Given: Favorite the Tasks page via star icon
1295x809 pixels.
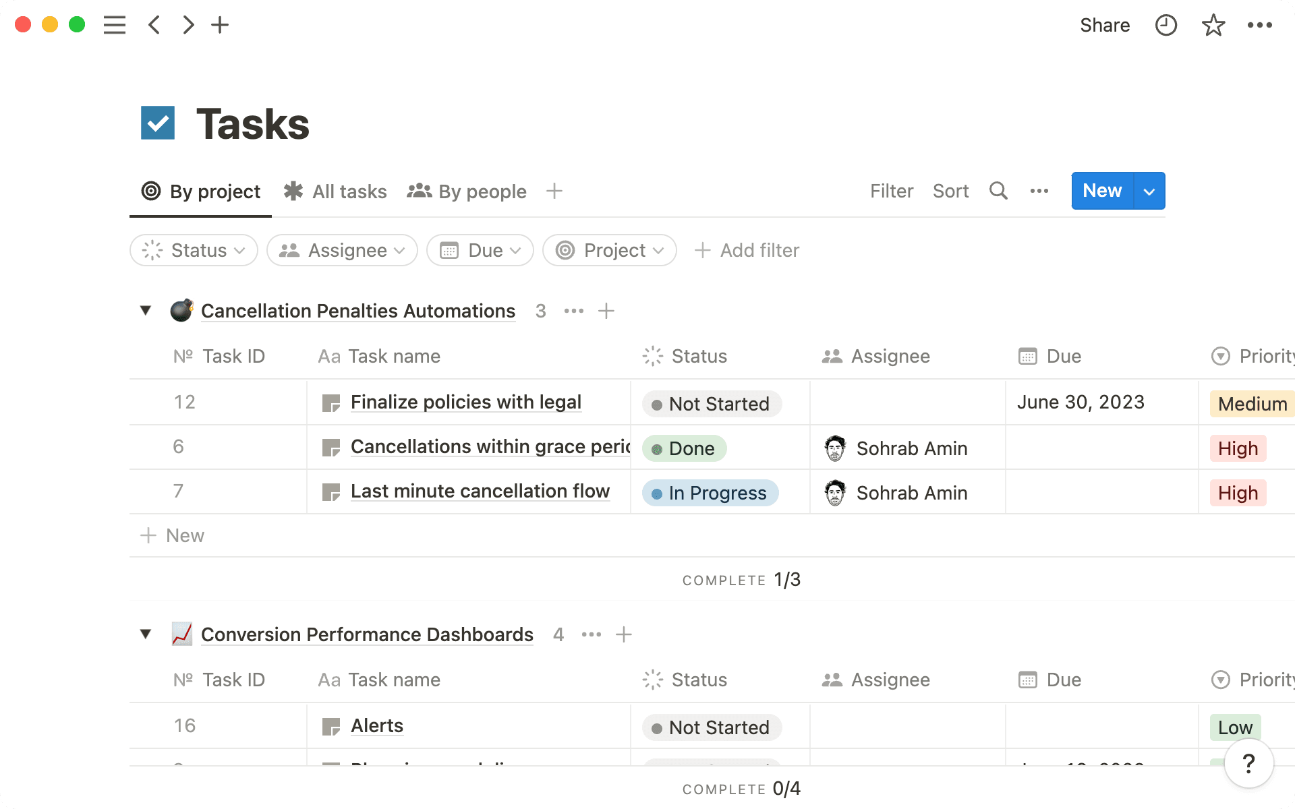Looking at the screenshot, I should [1213, 25].
